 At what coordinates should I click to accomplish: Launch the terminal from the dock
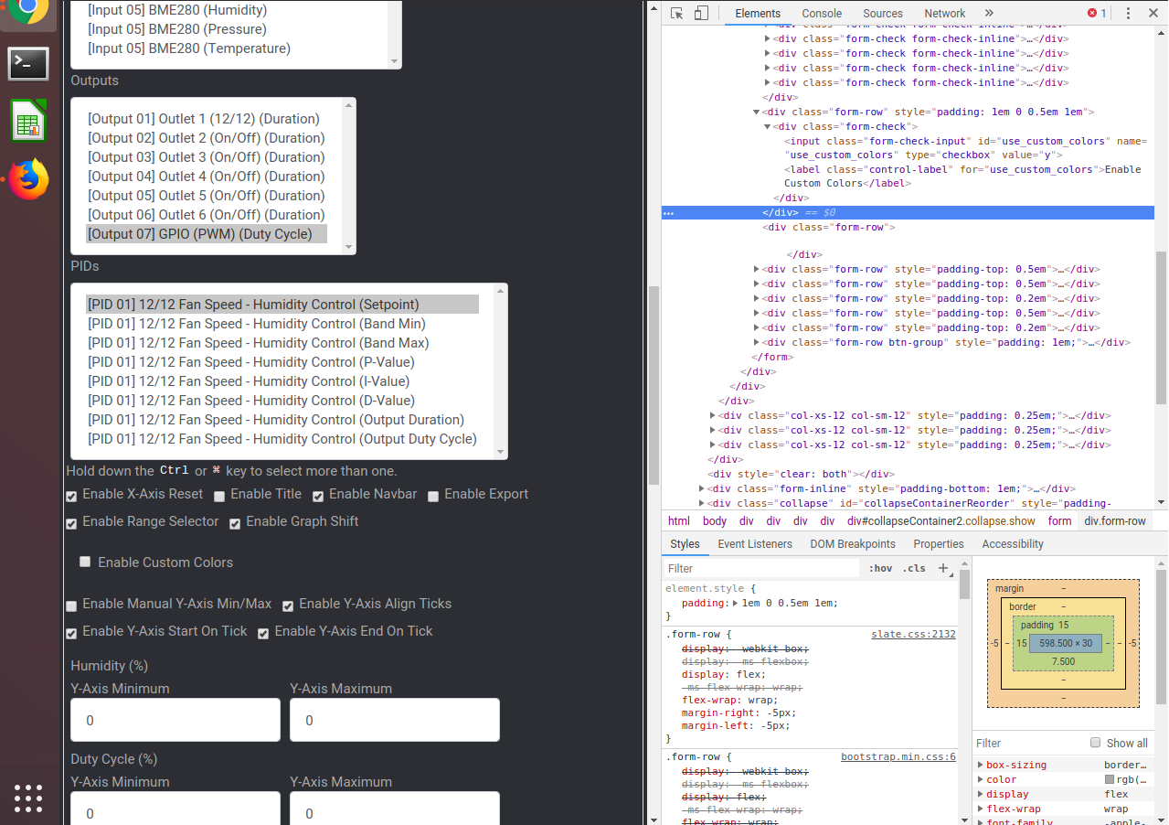point(28,64)
